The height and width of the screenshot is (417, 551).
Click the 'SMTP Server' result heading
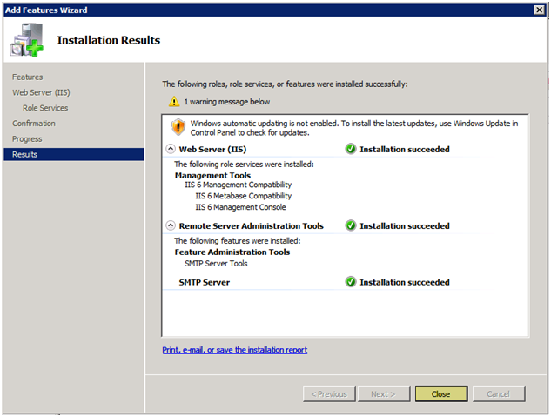pyautogui.click(x=205, y=282)
